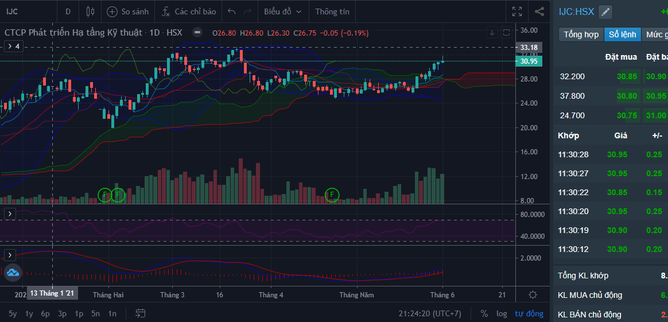The image size is (668, 322).
Task: Click the So sánh compare button
Action: tap(127, 11)
